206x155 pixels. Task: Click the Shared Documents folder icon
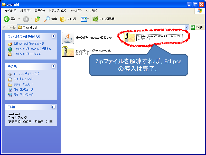(10, 84)
